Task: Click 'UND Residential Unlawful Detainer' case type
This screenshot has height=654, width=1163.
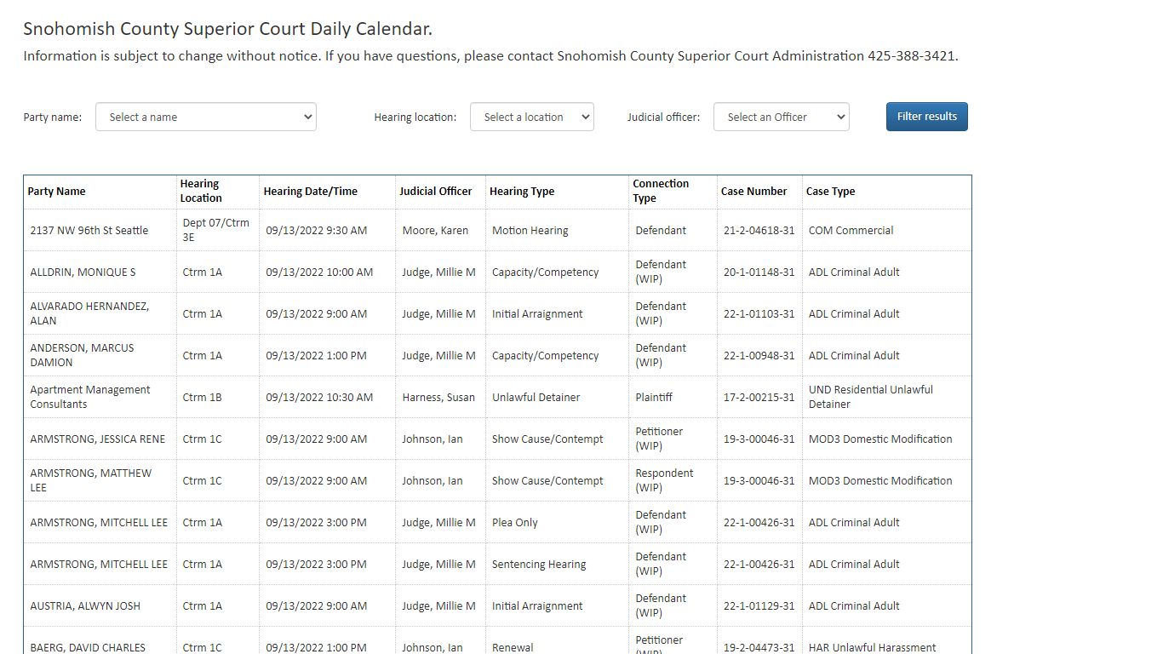Action: coord(871,397)
